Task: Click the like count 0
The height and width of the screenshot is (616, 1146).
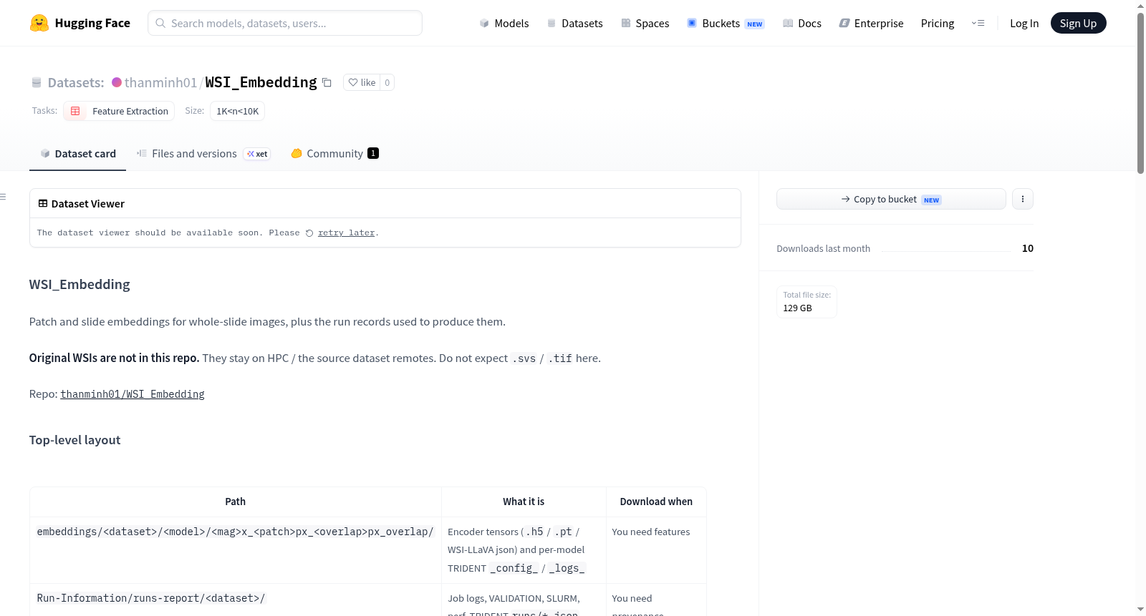Action: (387, 82)
